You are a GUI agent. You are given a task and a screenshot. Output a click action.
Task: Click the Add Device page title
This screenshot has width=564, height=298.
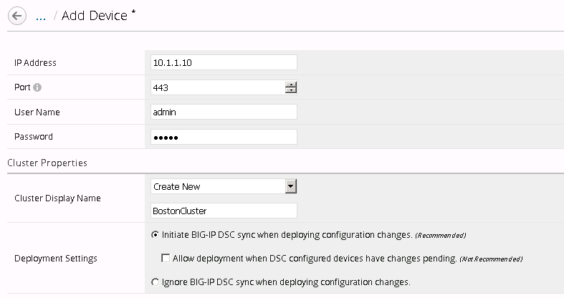click(x=95, y=16)
